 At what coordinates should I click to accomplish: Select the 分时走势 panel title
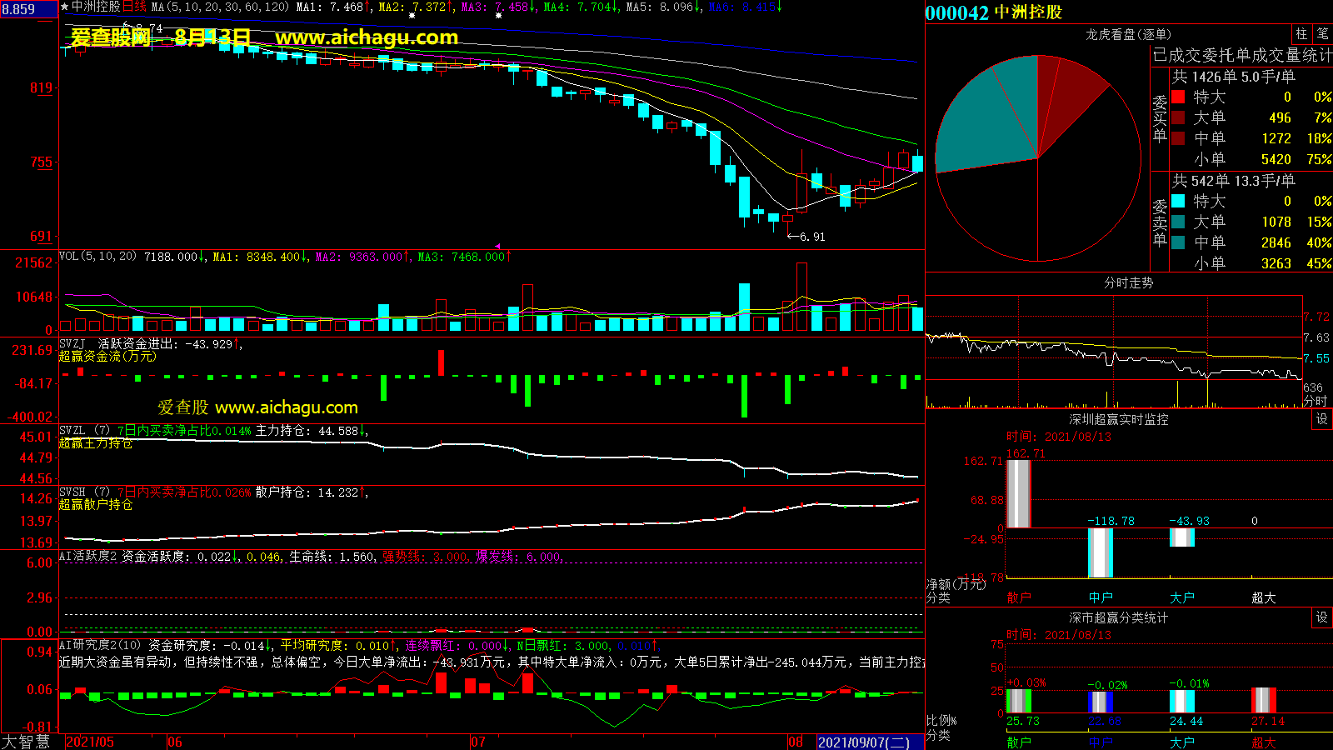tap(1128, 283)
